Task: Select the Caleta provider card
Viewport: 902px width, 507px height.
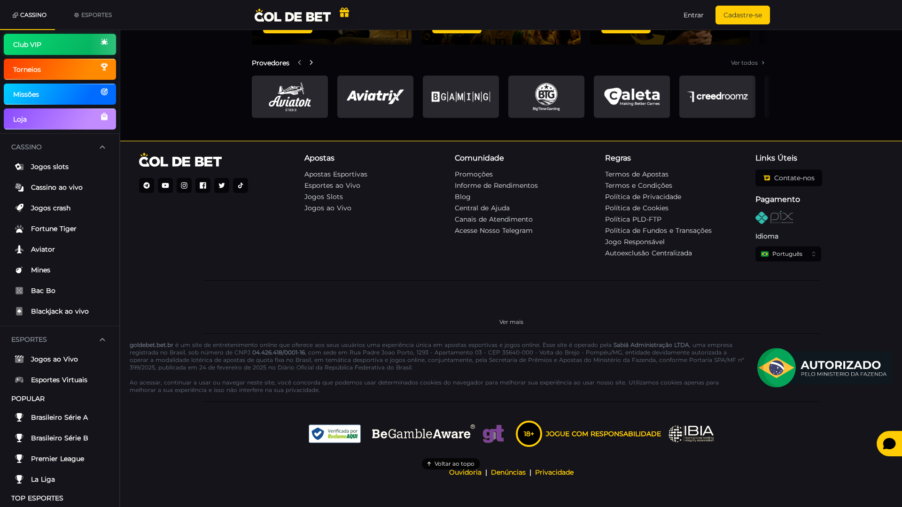Action: [x=632, y=97]
